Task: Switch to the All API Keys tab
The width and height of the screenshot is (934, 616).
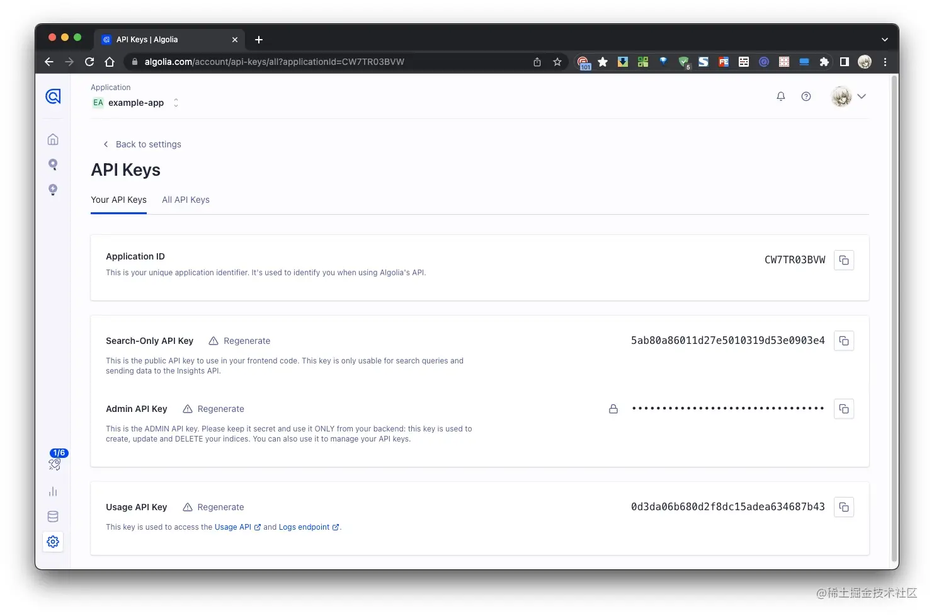Action: [x=185, y=200]
